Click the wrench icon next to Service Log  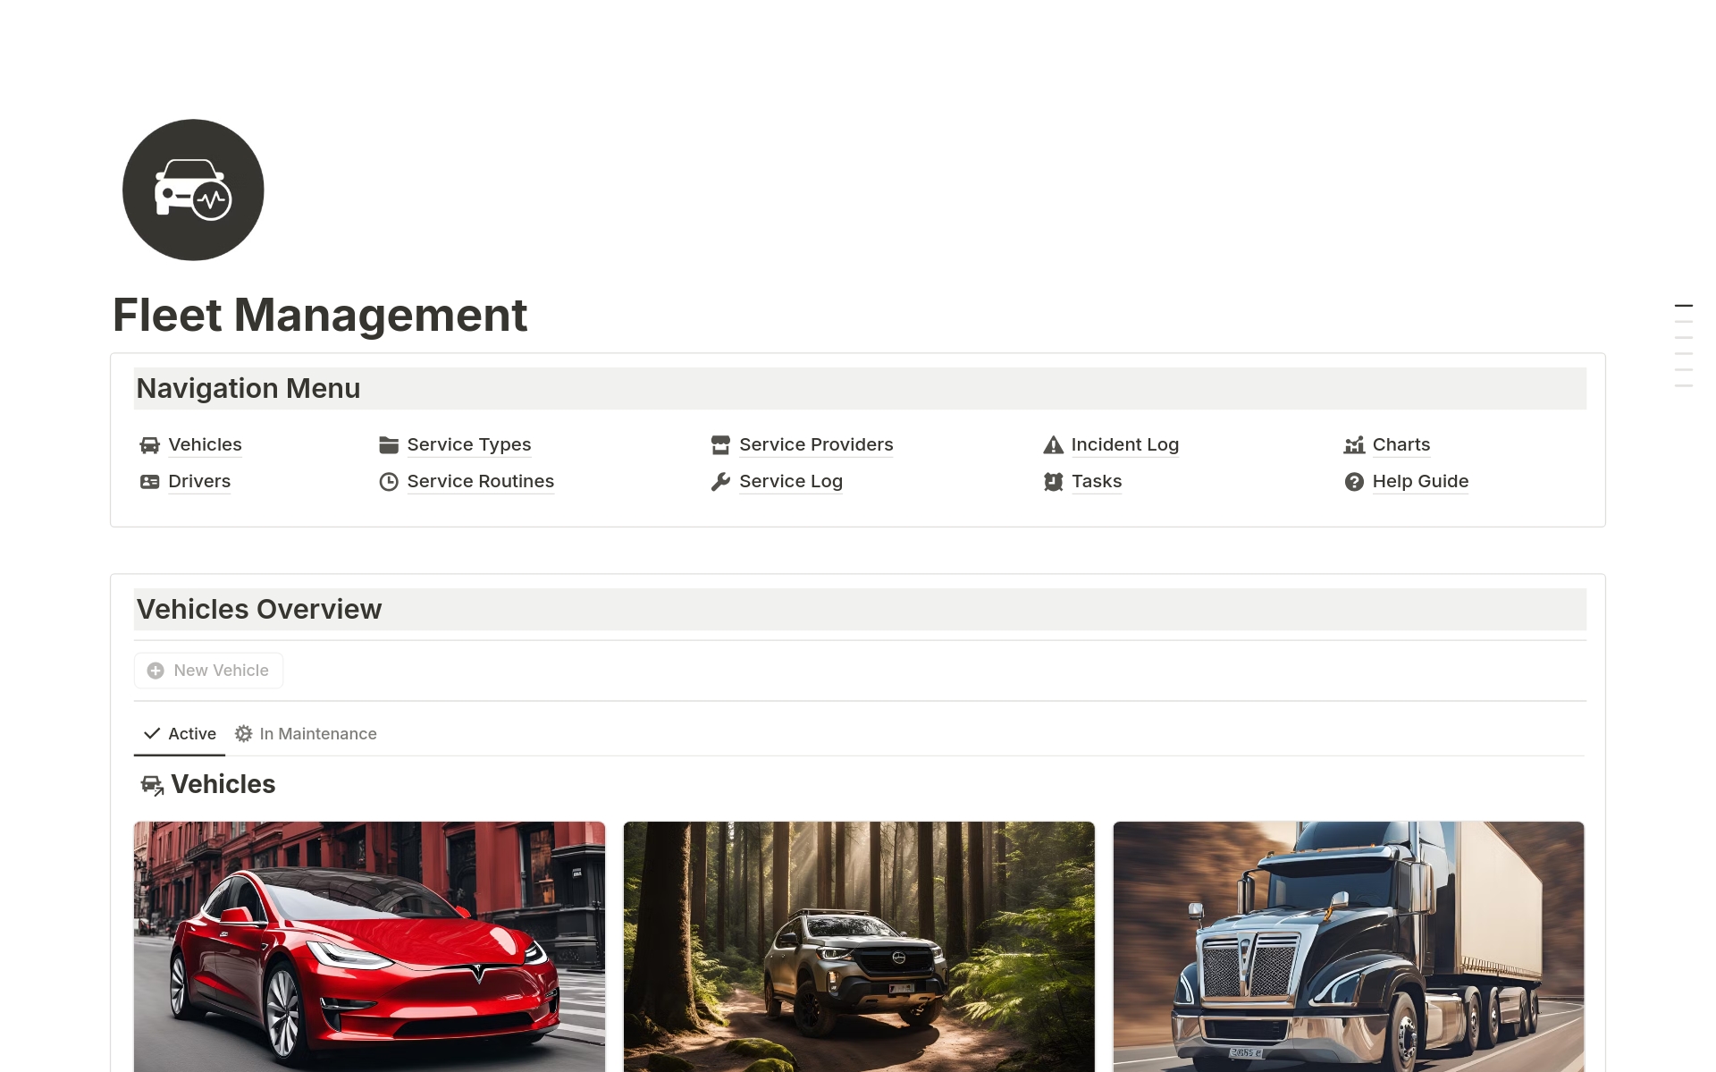(721, 481)
